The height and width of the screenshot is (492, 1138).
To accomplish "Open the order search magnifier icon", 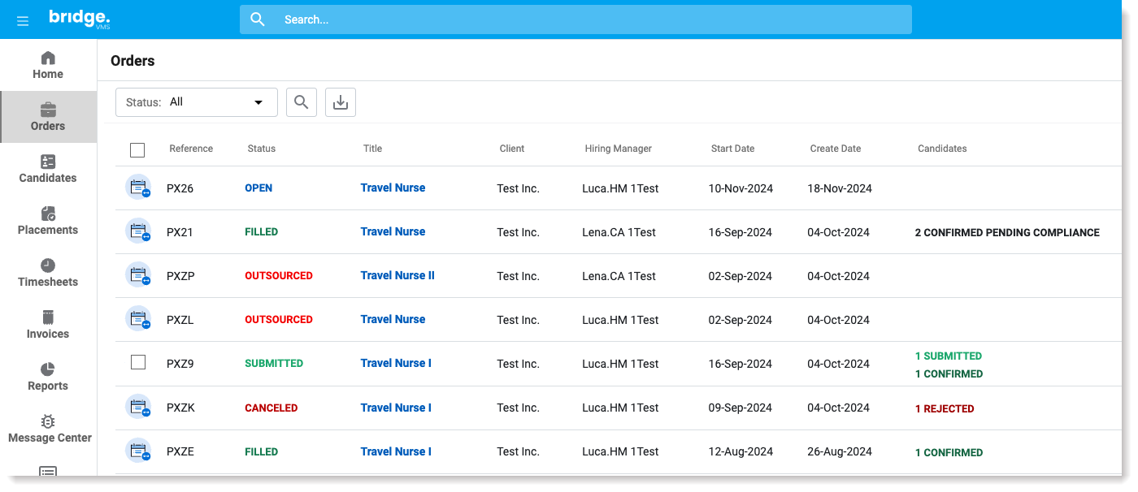I will coord(302,101).
